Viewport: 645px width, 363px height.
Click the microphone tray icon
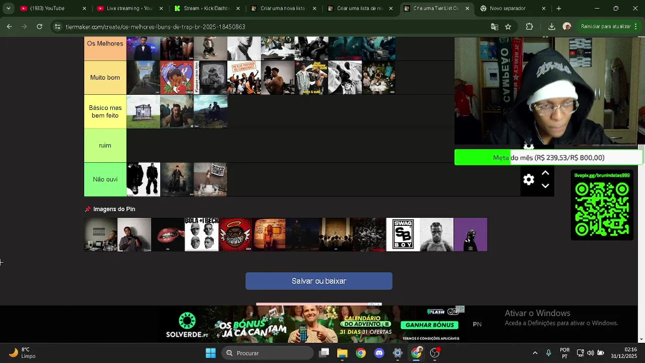(548, 353)
